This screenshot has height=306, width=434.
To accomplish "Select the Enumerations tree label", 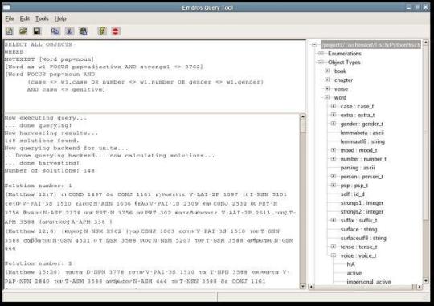I will point(345,54).
